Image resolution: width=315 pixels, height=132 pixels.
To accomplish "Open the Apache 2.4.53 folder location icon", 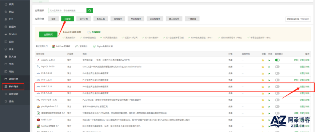I will [263, 60].
